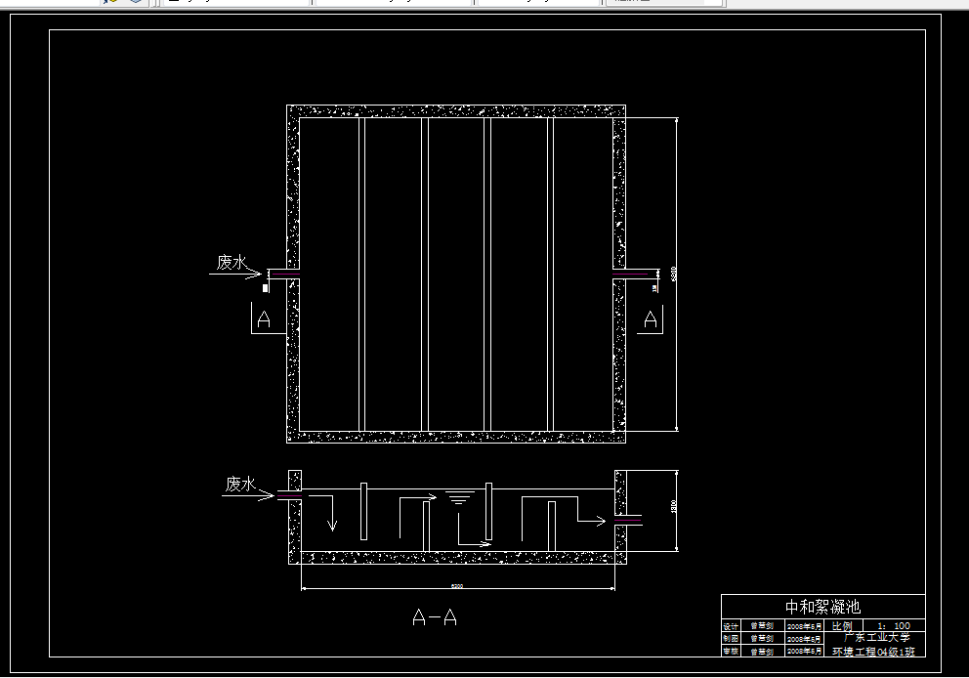Select the "广东工业大学" text in title block
This screenshot has width=969, height=678.
877,637
